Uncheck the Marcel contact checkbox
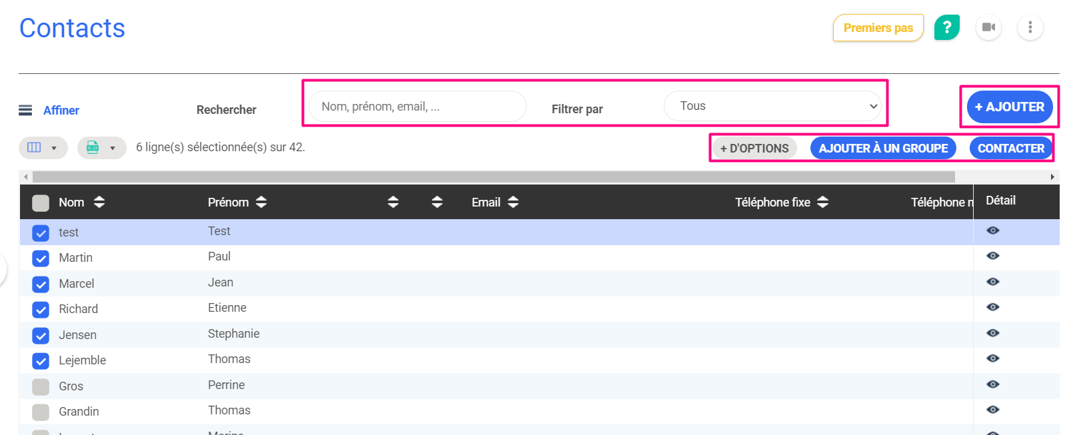1077x435 pixels. 41,284
